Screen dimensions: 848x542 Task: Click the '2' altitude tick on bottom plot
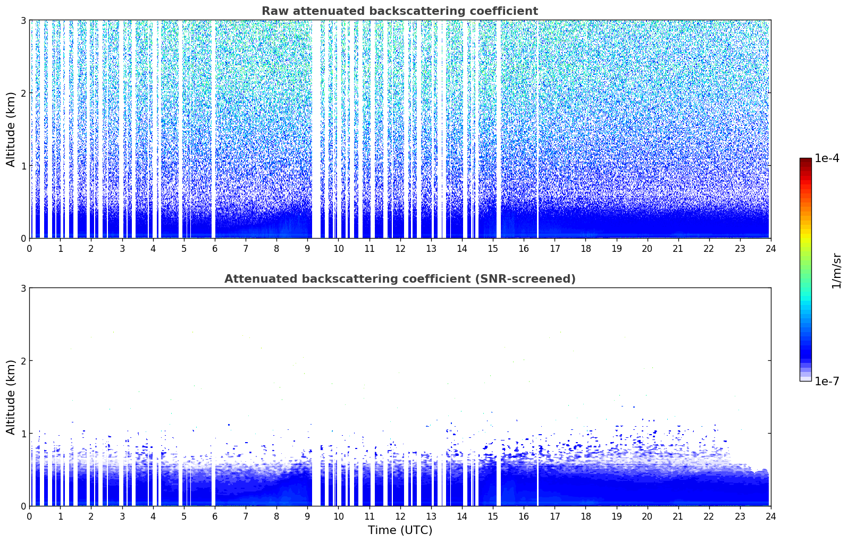point(23,361)
